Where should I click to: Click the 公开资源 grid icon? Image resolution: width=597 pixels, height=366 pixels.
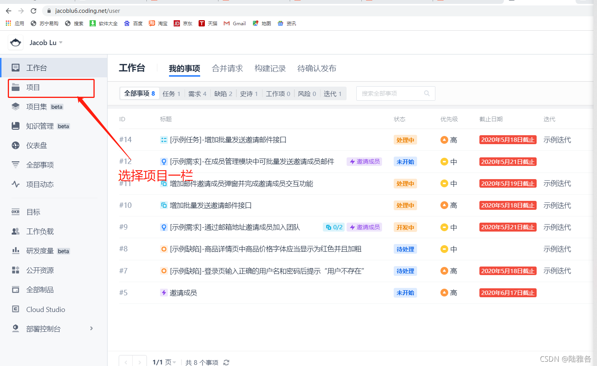pos(16,270)
